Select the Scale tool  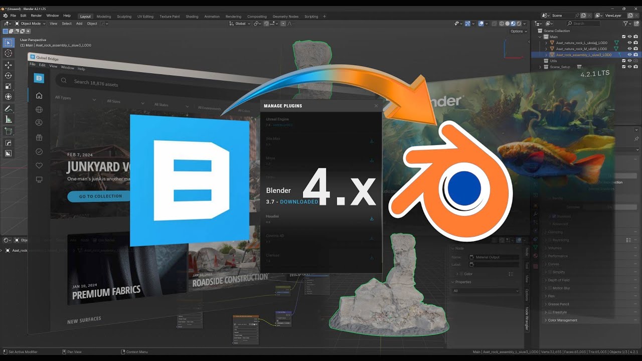[x=9, y=86]
